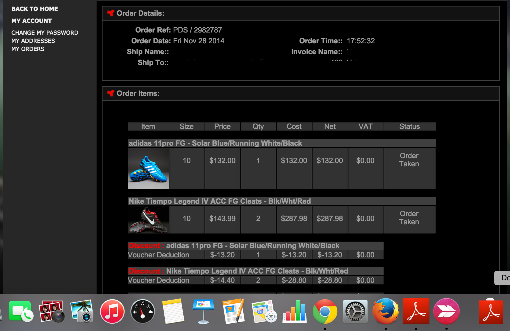
Task: Click the $-13.20 voucher price cell
Action: [x=222, y=255]
